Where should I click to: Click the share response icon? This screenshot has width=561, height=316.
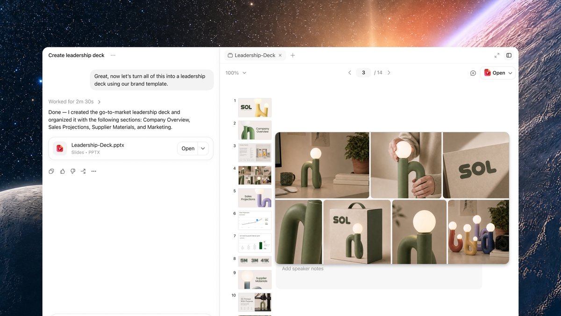pos(83,171)
